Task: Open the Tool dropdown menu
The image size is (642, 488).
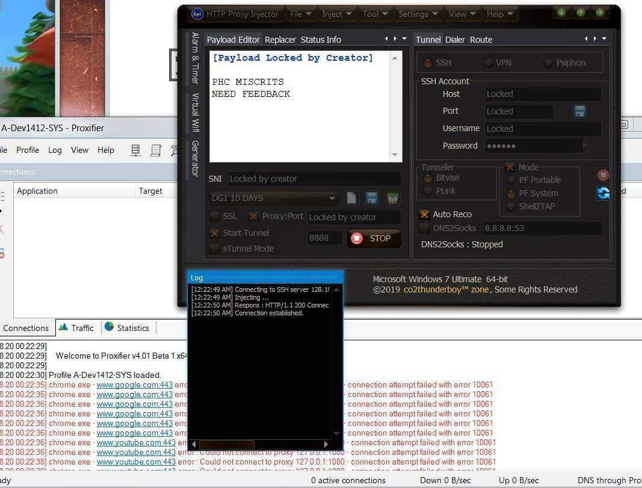Action: [375, 14]
